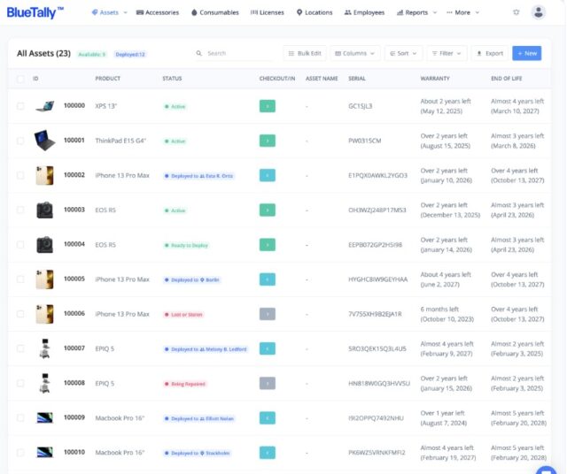
Task: Open the Assets menu
Action: 109,12
